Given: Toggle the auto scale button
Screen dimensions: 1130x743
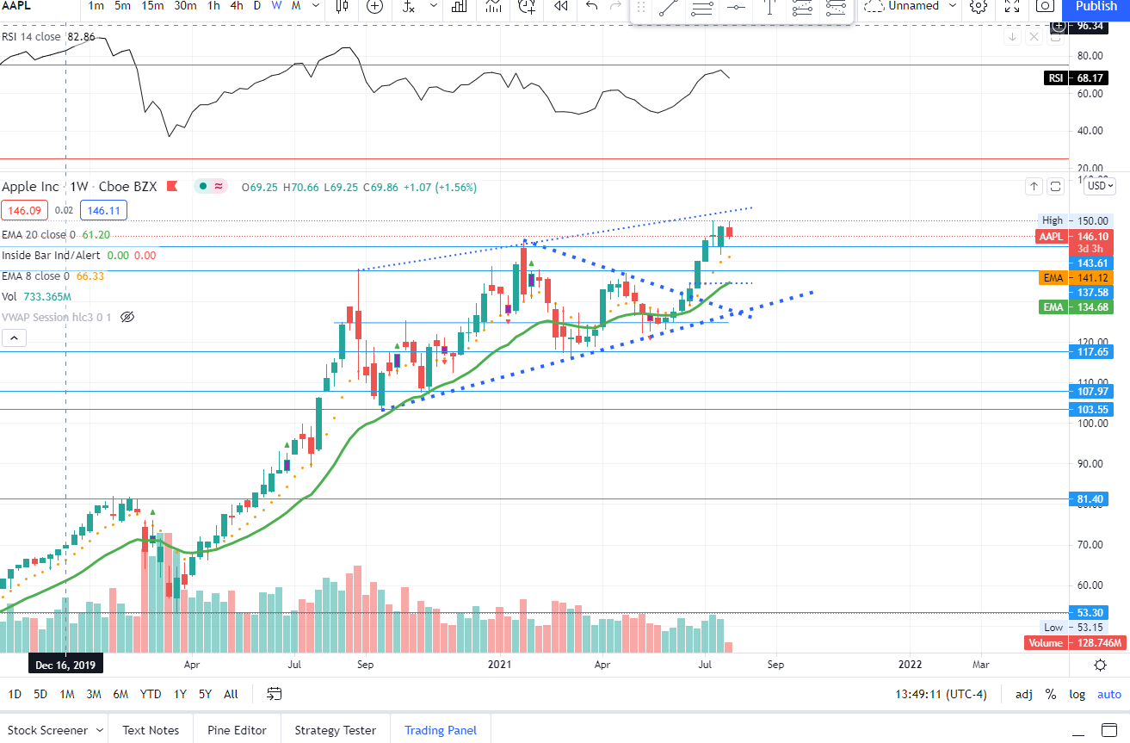Looking at the screenshot, I should [1109, 694].
